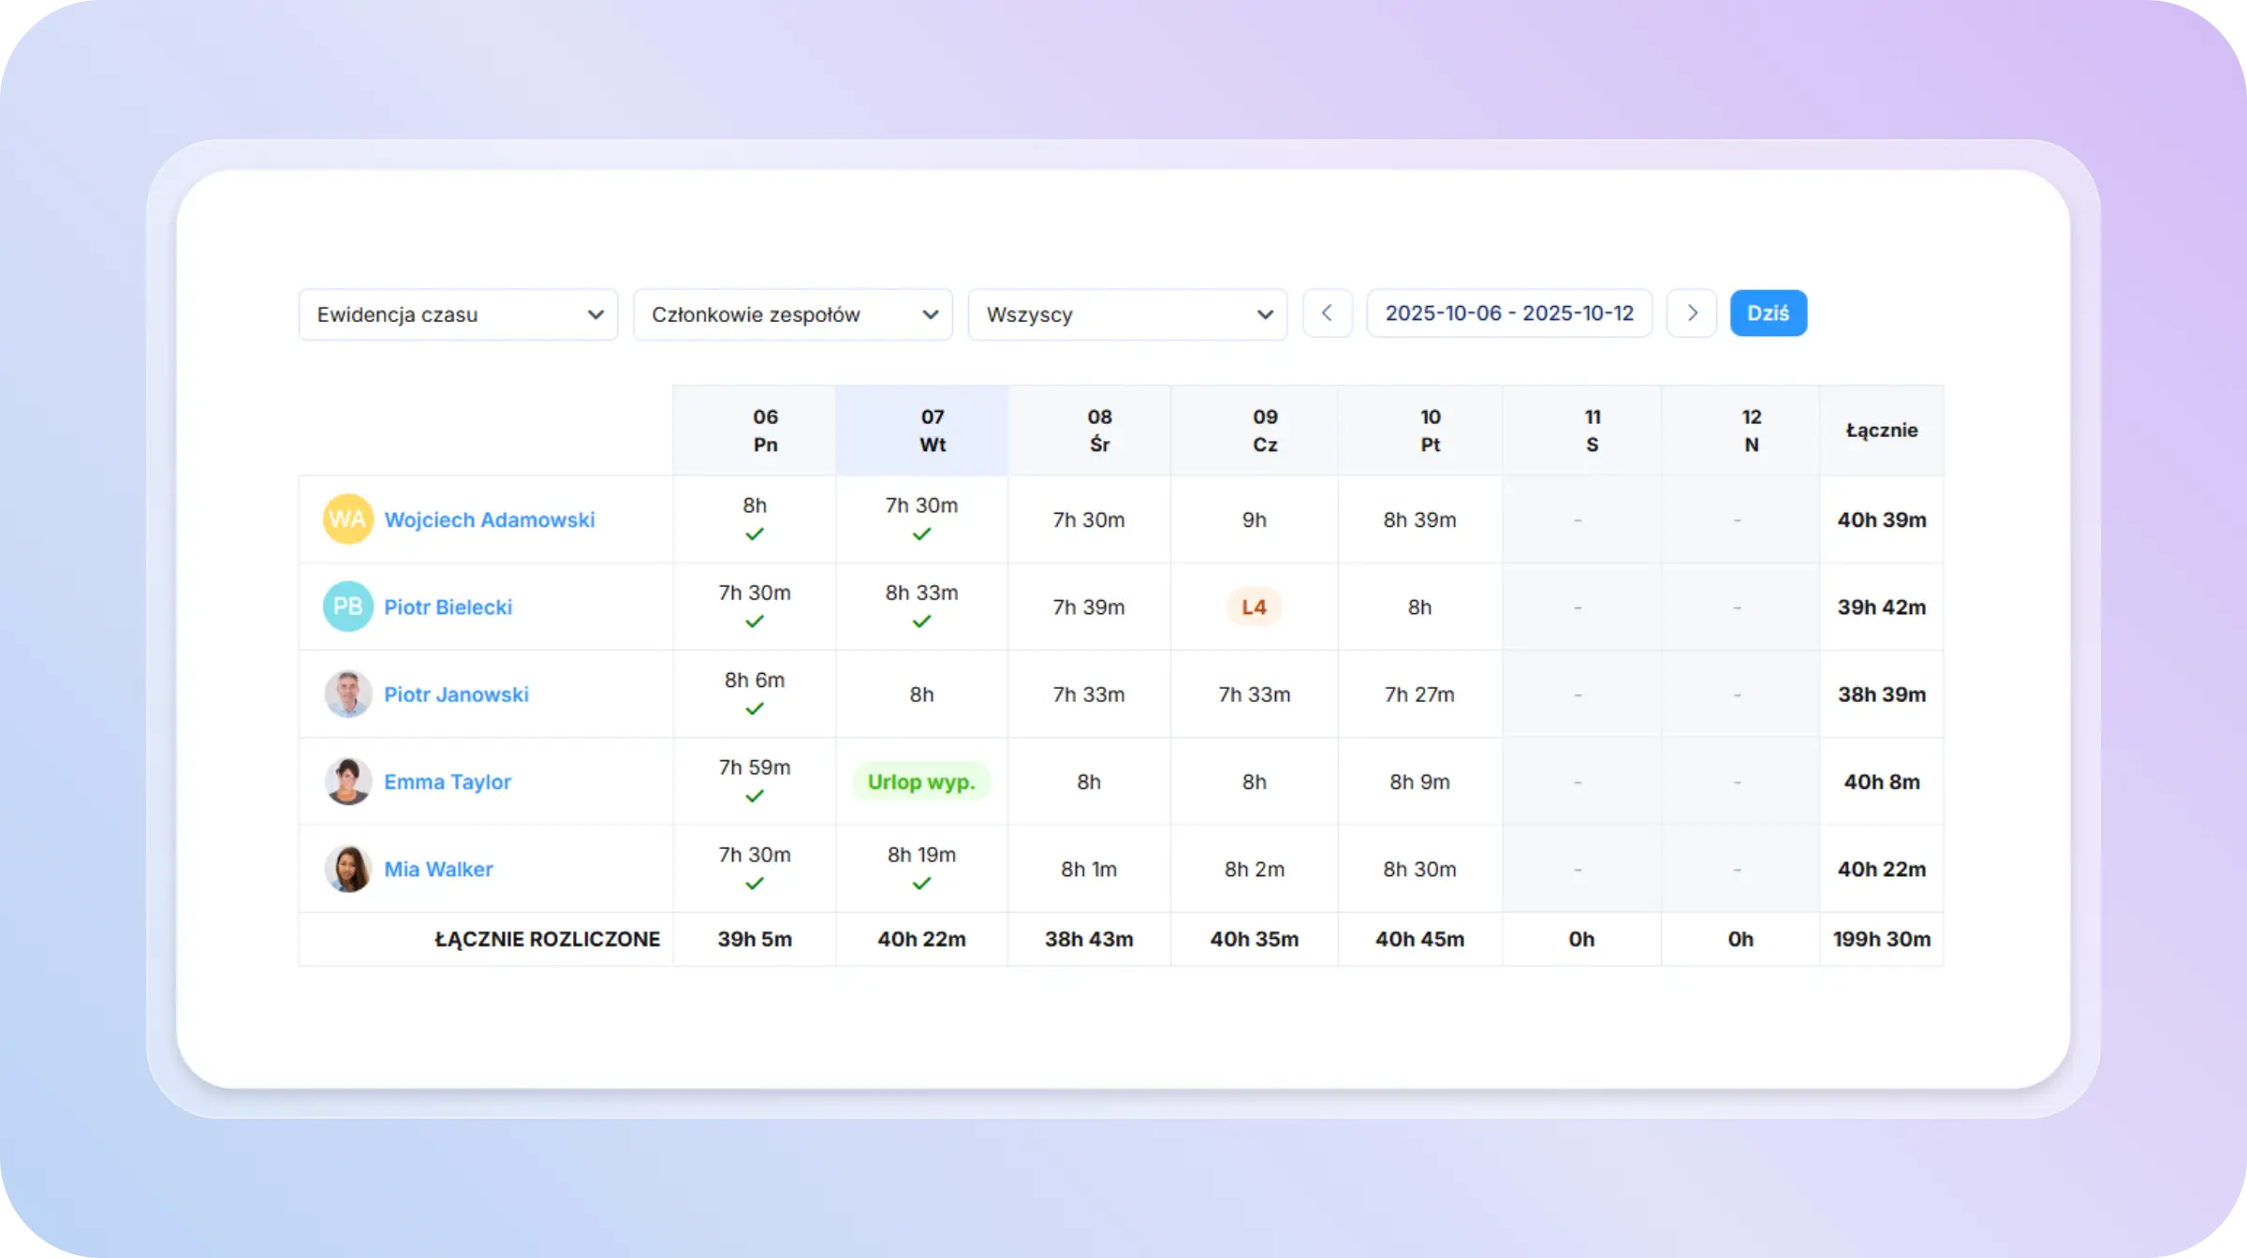Open the Ewidencja czasu dropdown
Image resolution: width=2247 pixels, height=1258 pixels.
[458, 314]
